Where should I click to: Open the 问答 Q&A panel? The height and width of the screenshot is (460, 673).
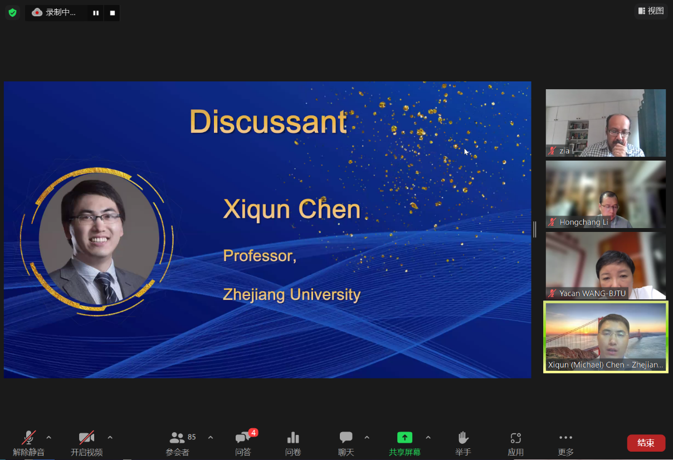pyautogui.click(x=243, y=444)
